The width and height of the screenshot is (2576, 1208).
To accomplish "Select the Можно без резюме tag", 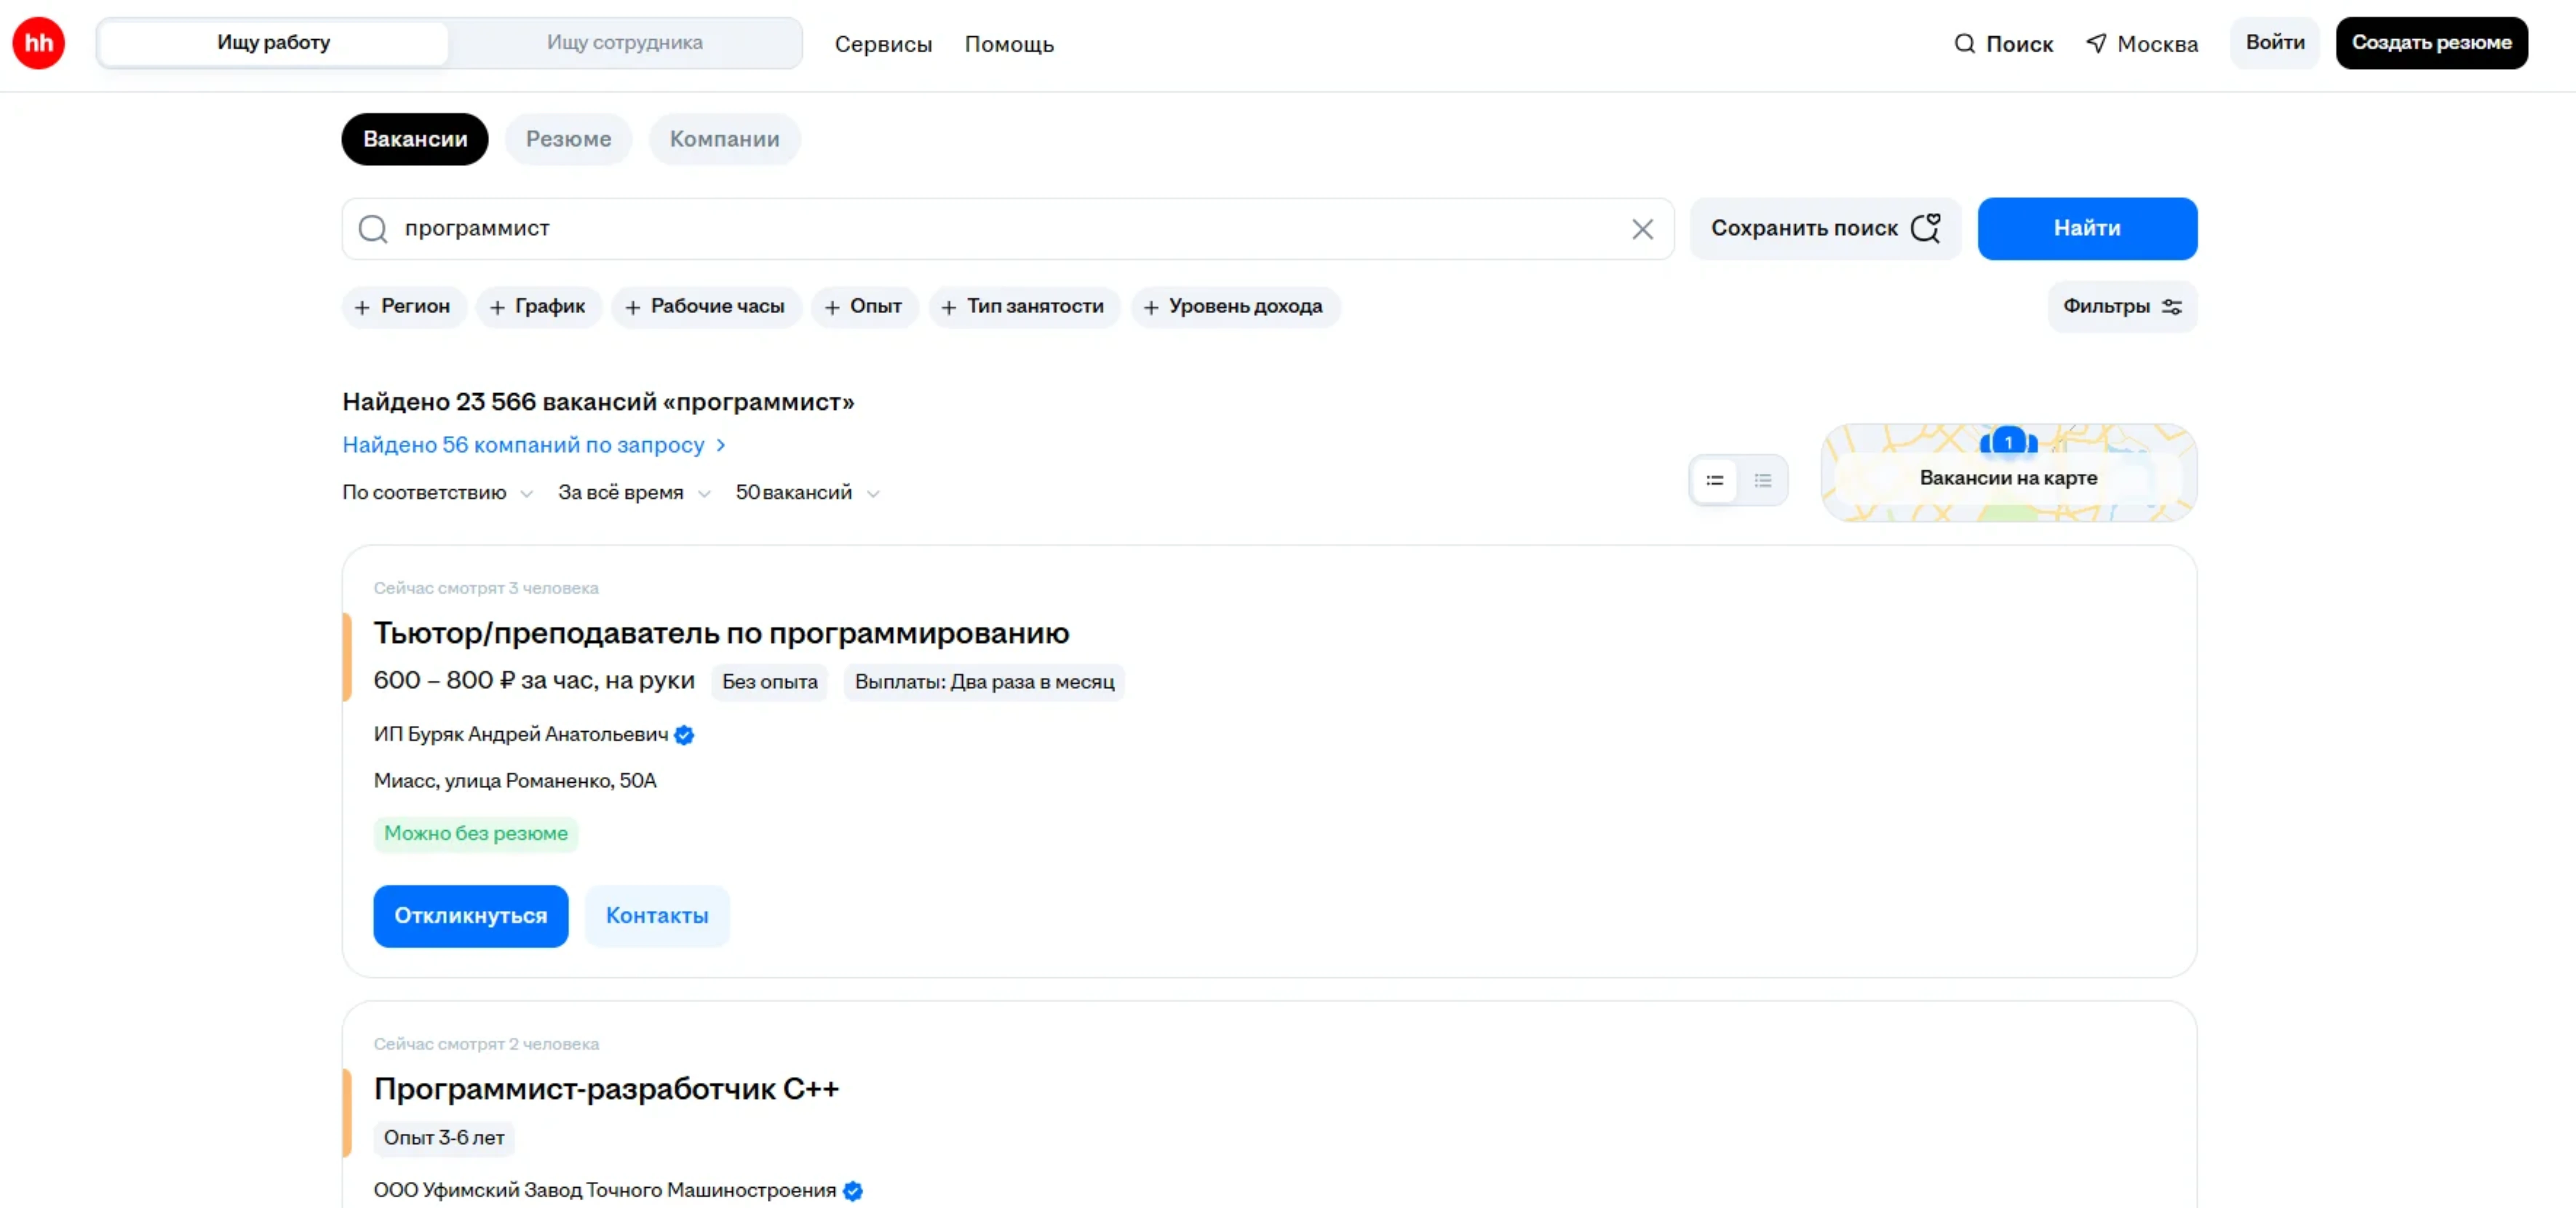I will (476, 834).
